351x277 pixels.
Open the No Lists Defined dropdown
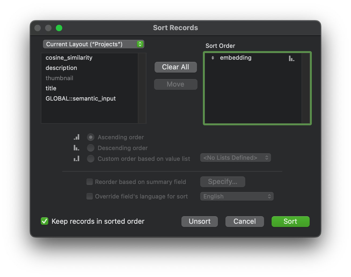(x=235, y=158)
